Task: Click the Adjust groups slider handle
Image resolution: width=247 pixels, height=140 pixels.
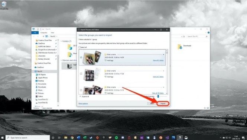Action: (x=158, y=96)
